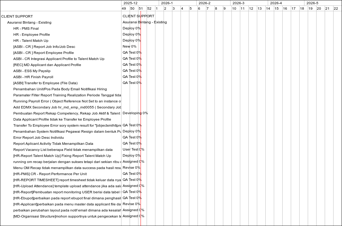Image resolution: width=342 pixels, height=226 pixels.
Task: Click the 2026-5 month header
Action: click(312, 3)
